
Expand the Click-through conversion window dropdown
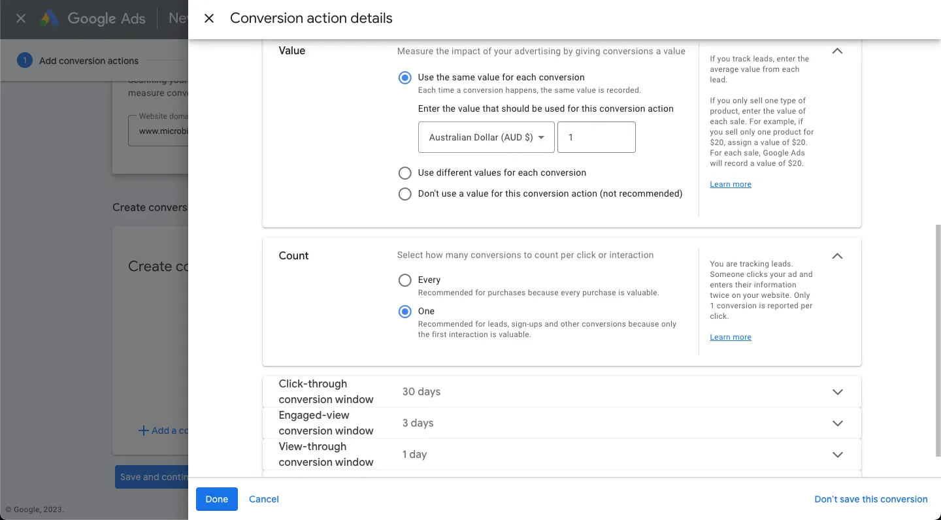click(837, 391)
